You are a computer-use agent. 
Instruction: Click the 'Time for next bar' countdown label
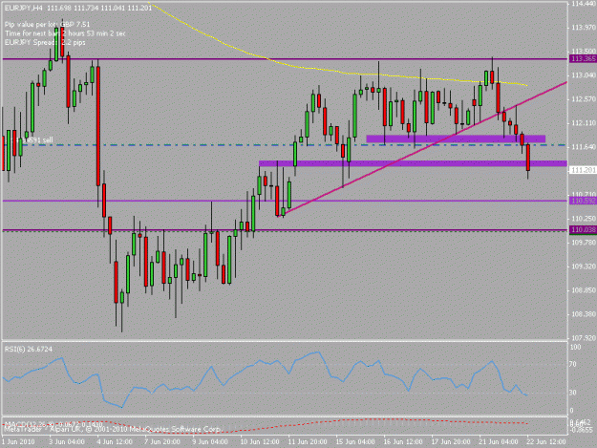click(x=65, y=33)
